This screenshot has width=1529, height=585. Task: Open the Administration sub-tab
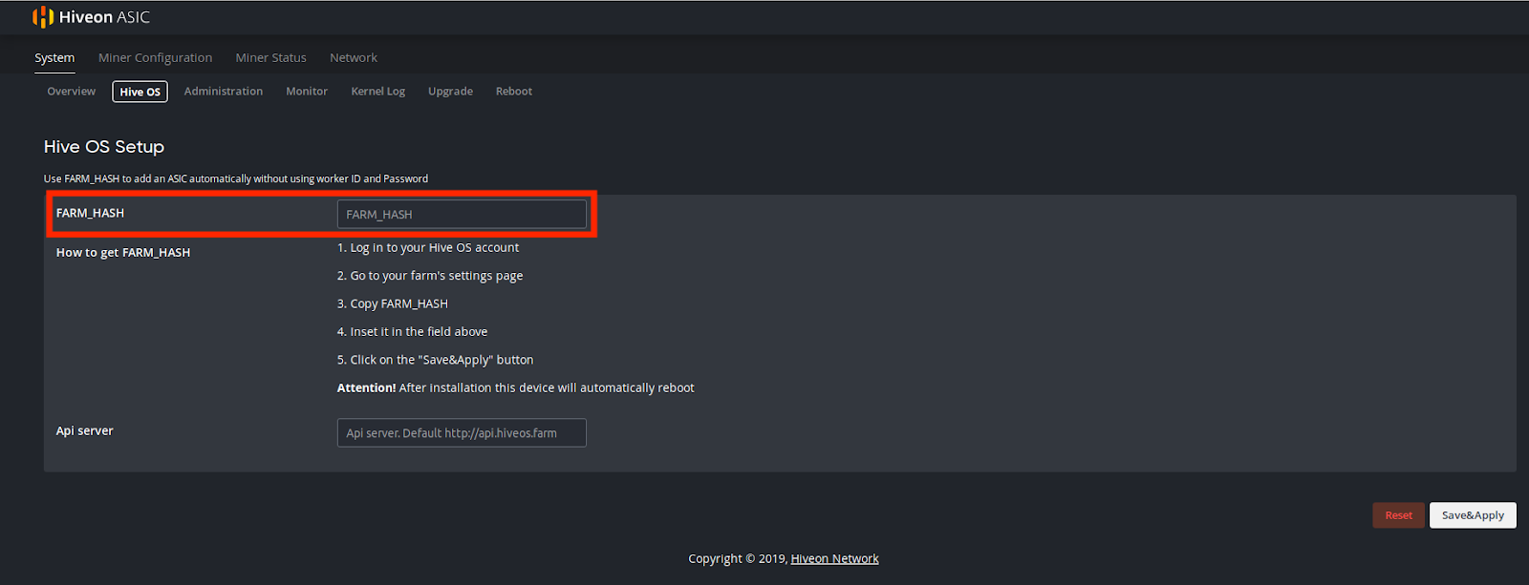point(223,92)
